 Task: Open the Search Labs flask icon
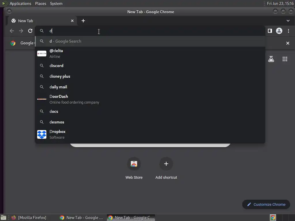pos(271,59)
